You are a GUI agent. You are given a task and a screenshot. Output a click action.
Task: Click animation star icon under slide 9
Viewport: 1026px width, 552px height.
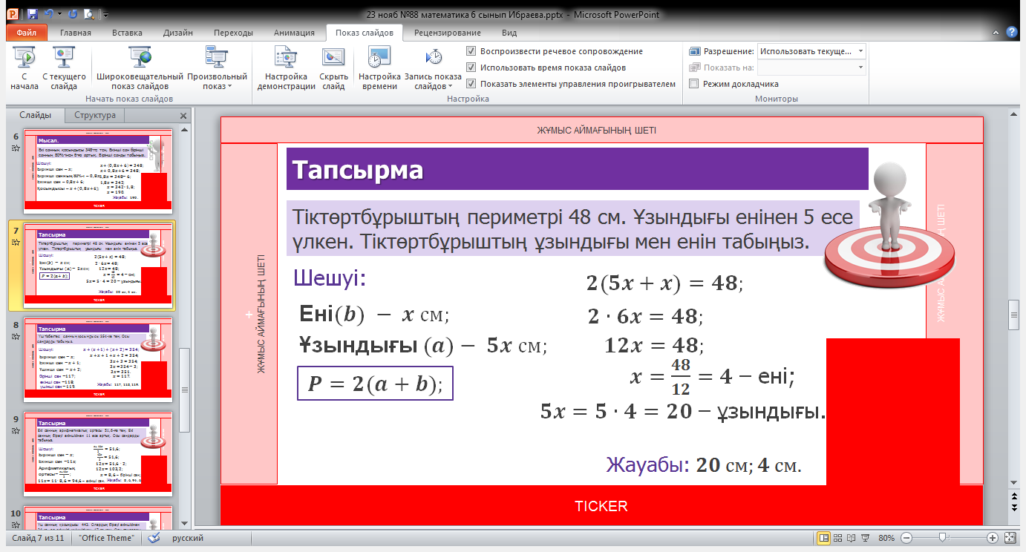pyautogui.click(x=16, y=430)
